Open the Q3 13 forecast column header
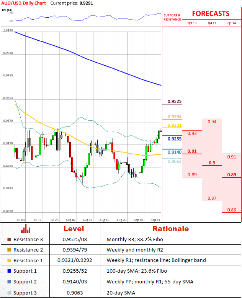This screenshot has width=242, height=298. [192, 24]
